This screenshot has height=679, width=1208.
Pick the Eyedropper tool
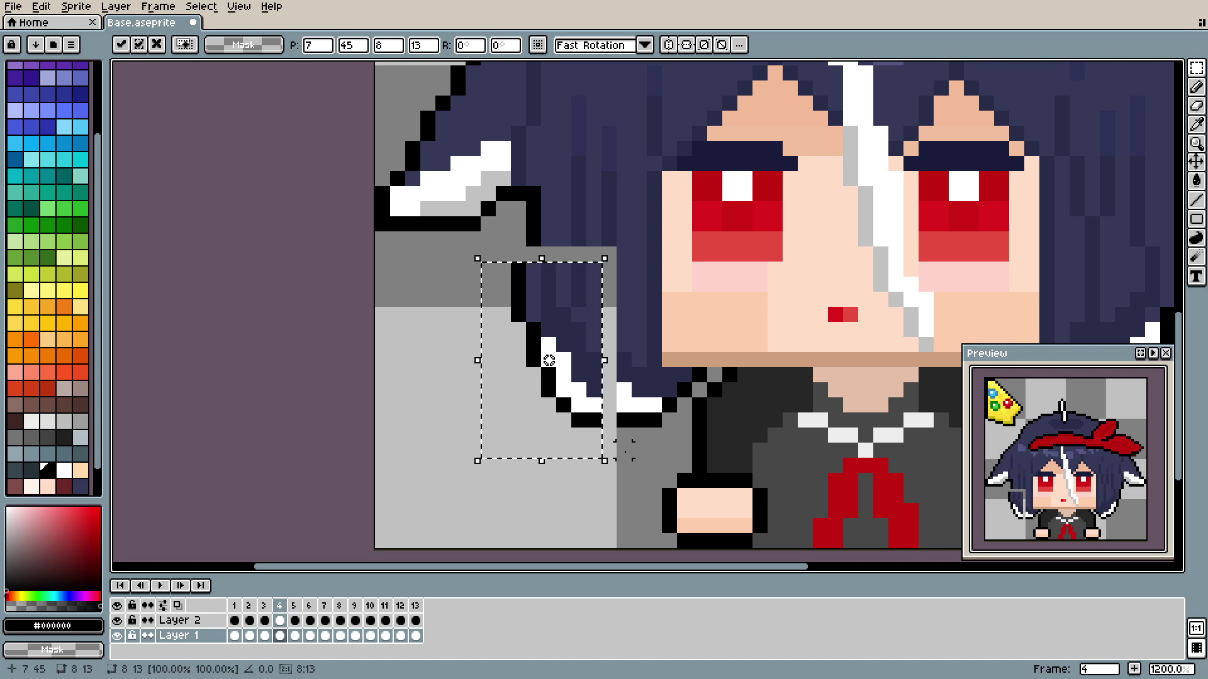[1196, 124]
